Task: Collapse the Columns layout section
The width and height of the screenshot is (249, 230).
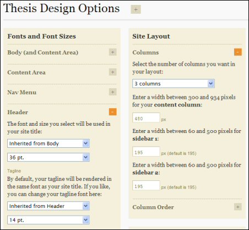Action: pos(238,52)
